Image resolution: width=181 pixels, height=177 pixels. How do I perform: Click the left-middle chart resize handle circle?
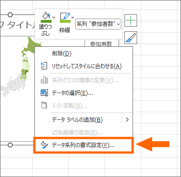pyautogui.click(x=10, y=145)
